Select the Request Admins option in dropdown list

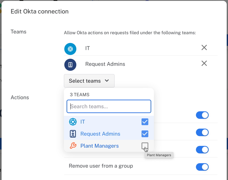click(100, 134)
